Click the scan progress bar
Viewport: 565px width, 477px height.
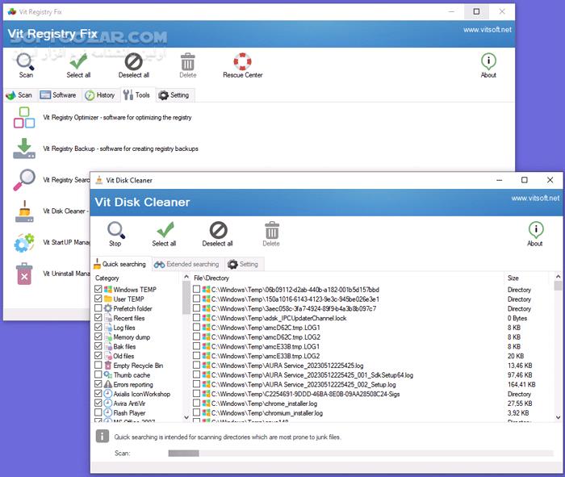click(x=361, y=454)
